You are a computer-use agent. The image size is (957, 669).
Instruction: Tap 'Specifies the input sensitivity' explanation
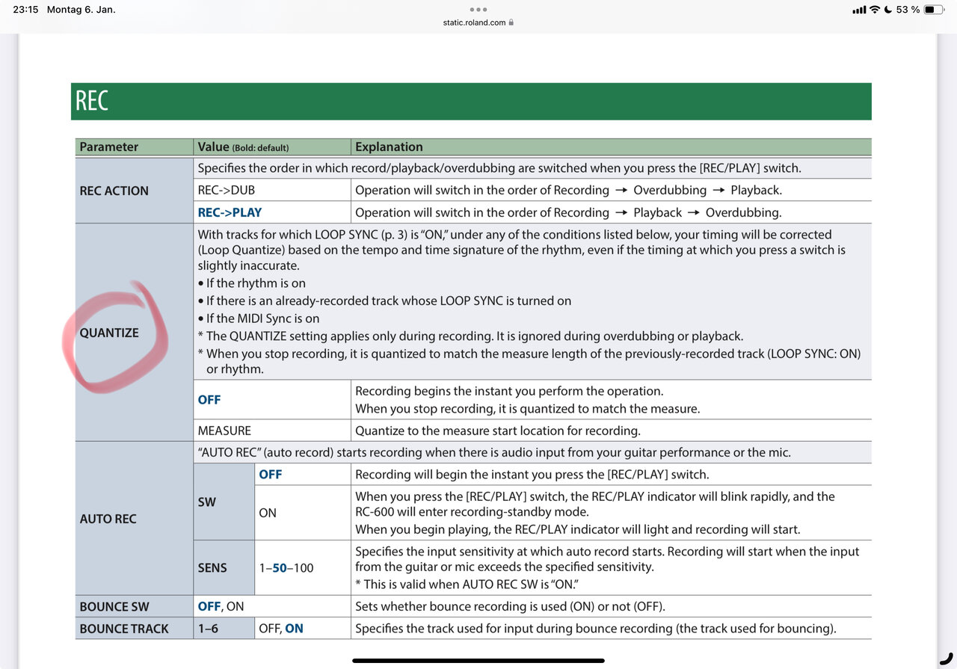[x=607, y=559]
